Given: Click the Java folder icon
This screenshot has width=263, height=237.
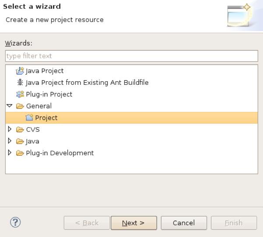Looking at the screenshot, I should 20,141.
